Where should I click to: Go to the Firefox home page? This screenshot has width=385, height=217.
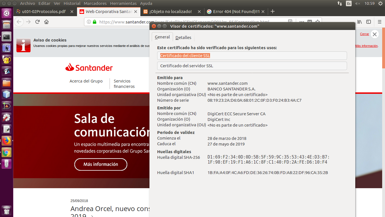point(46,22)
